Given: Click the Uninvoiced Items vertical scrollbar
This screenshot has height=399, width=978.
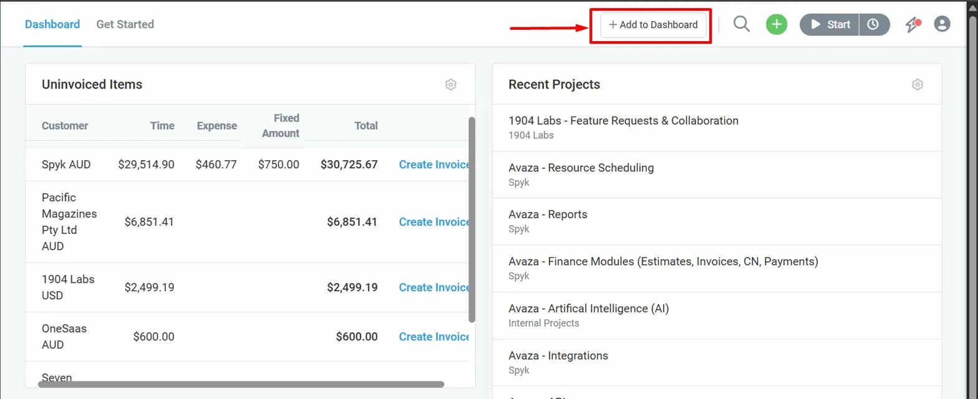Looking at the screenshot, I should click(x=472, y=218).
